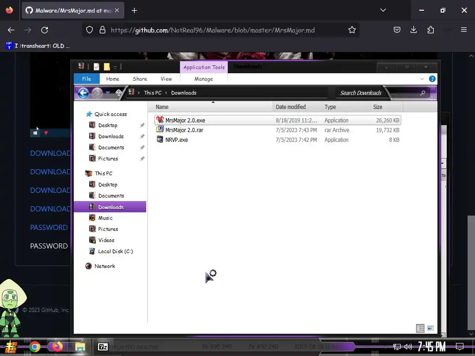Open the notification center icon
The image size is (475, 356).
click(460, 346)
